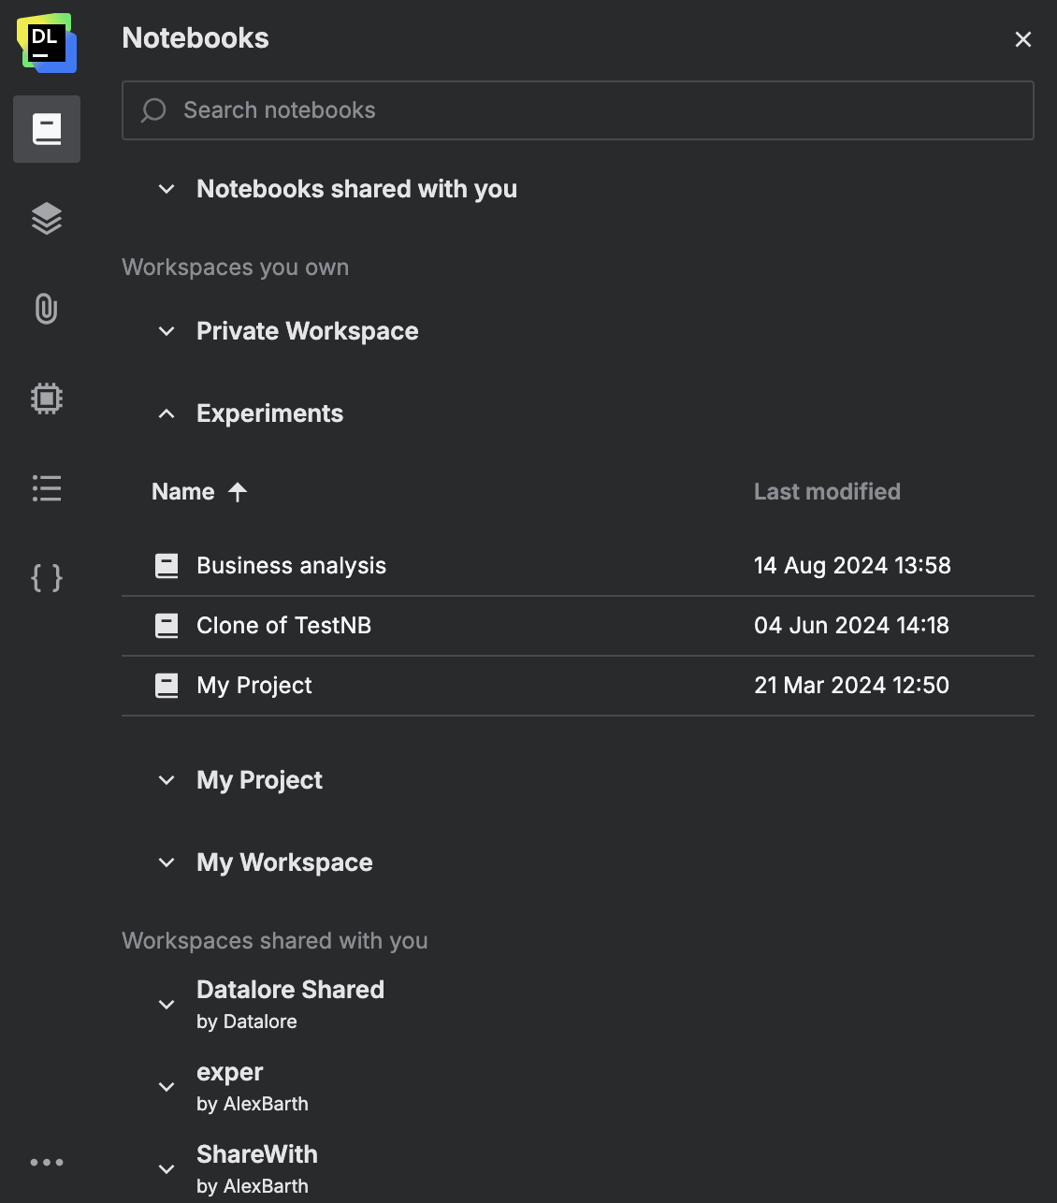This screenshot has height=1203, width=1057.
Task: Expand the My Project workspace chevron
Action: coord(167,780)
